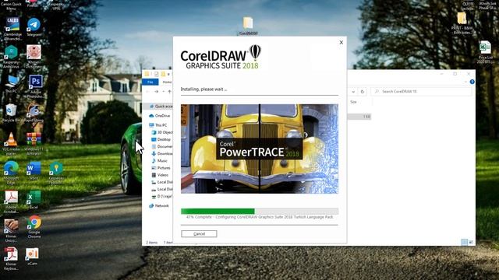Open the Windows 11 Activator shortcut

pyautogui.click(x=34, y=144)
